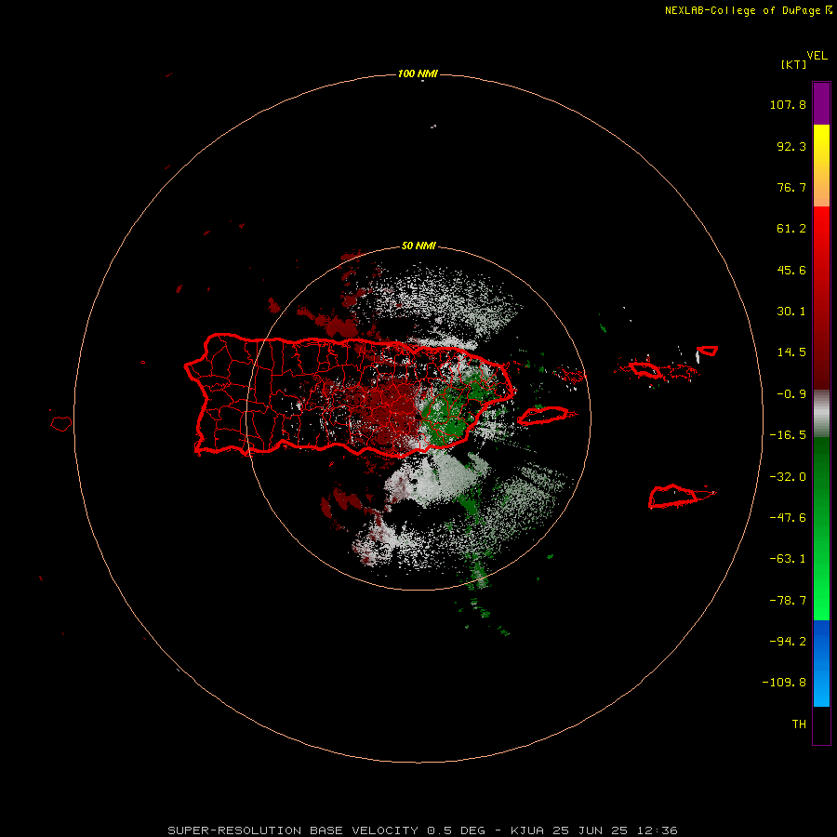Select the -109.8 velocity scale value

784,683
